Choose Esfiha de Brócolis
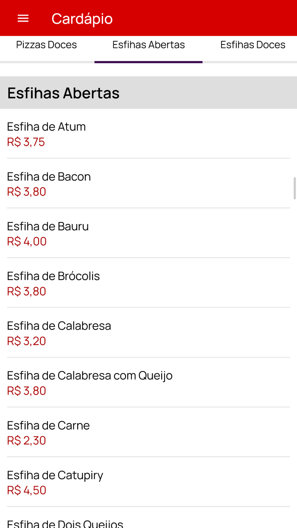297x528 pixels. pos(53,275)
